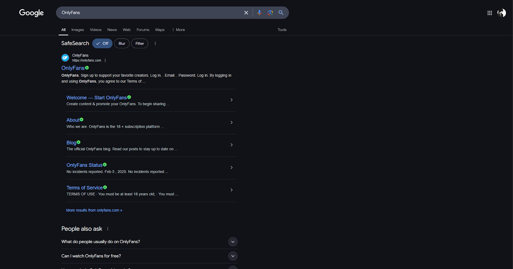The height and width of the screenshot is (269, 513).
Task: Clear the search box with the X icon
Action: (246, 13)
